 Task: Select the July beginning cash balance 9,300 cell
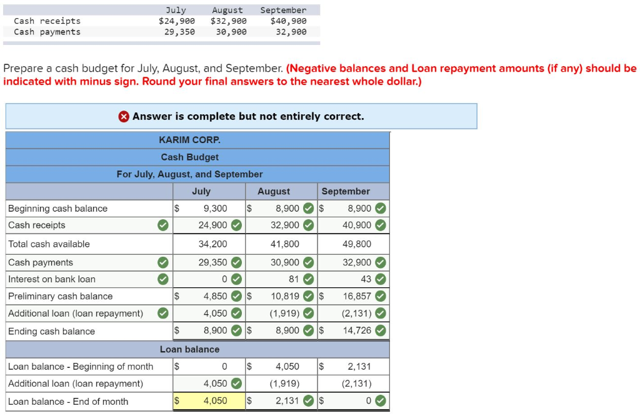(x=209, y=209)
